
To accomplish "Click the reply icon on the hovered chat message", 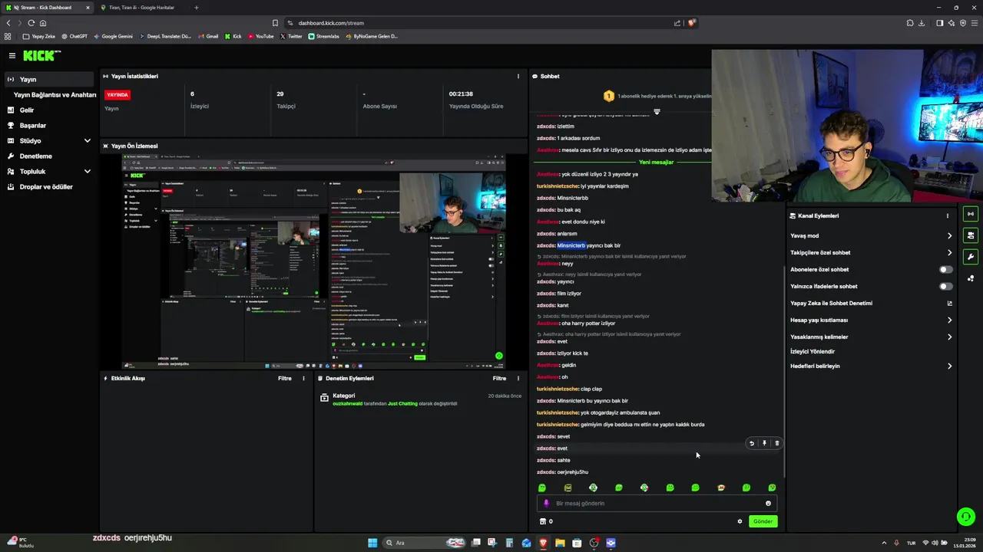I will pyautogui.click(x=751, y=443).
